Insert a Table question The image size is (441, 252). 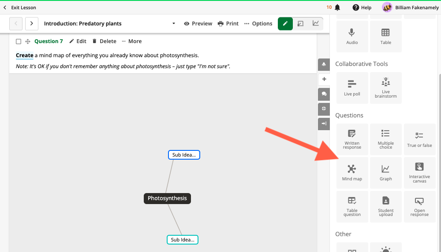tap(352, 207)
